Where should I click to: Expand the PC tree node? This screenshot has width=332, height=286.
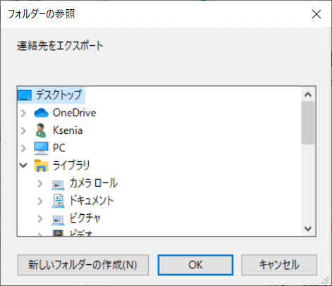[23, 149]
